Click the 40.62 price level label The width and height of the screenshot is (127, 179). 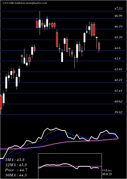(118, 101)
